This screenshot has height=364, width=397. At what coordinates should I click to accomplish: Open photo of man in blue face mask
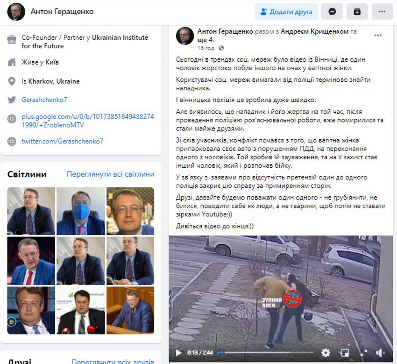tap(80, 211)
